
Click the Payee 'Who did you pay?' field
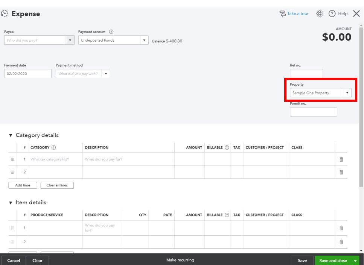35,40
